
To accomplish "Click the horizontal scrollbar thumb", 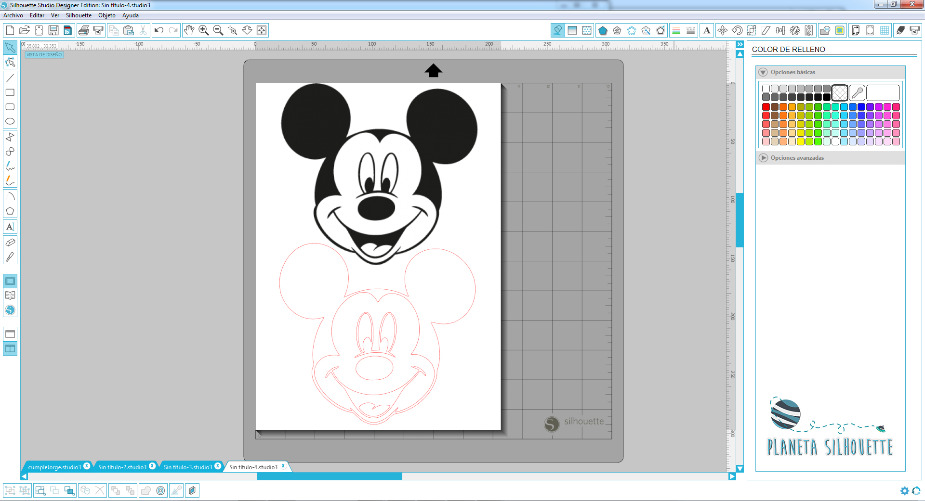I will click(330, 476).
